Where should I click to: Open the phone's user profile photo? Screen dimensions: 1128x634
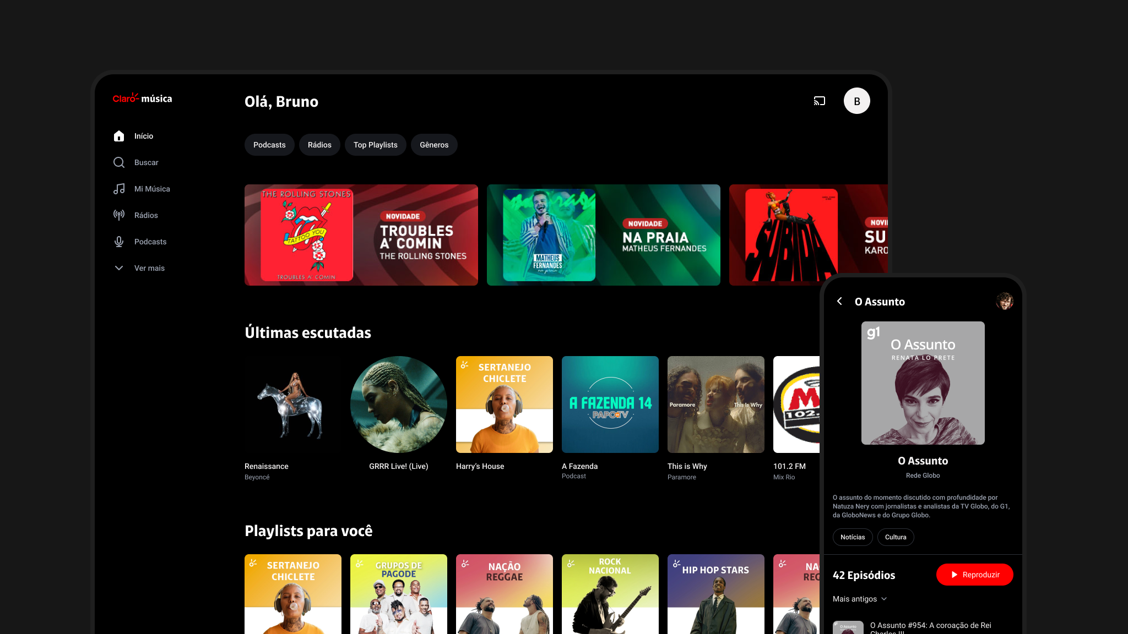click(1005, 301)
